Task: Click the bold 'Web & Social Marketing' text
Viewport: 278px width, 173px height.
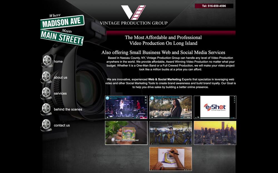Action: click(x=165, y=79)
